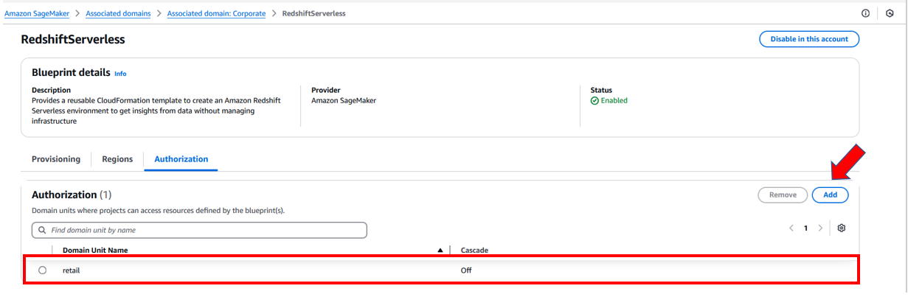Click the Remove button

tap(783, 195)
